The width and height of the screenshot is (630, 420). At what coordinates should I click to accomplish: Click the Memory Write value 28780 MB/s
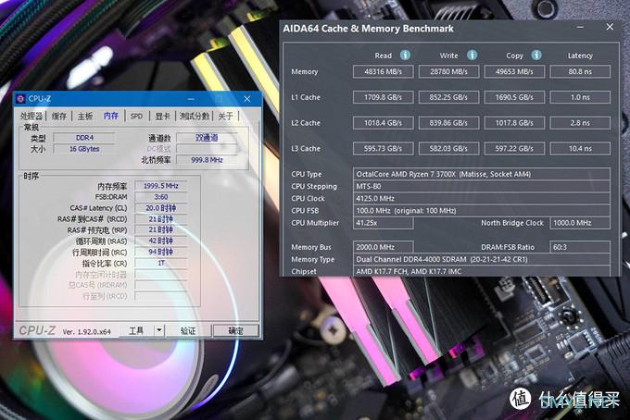tap(448, 71)
